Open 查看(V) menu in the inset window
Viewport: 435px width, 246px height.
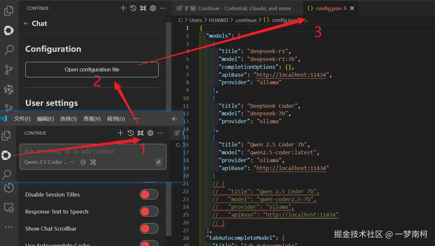click(x=92, y=119)
